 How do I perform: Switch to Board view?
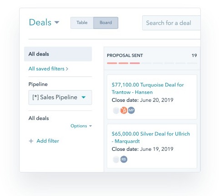(x=106, y=23)
